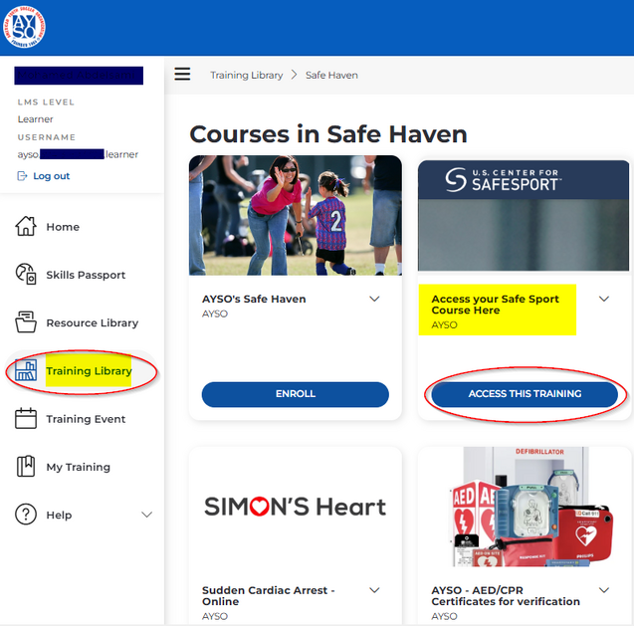Open the My Training book icon
The height and width of the screenshot is (626, 634).
click(26, 467)
